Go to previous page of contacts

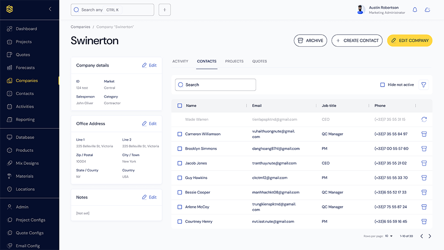pyautogui.click(x=421, y=236)
